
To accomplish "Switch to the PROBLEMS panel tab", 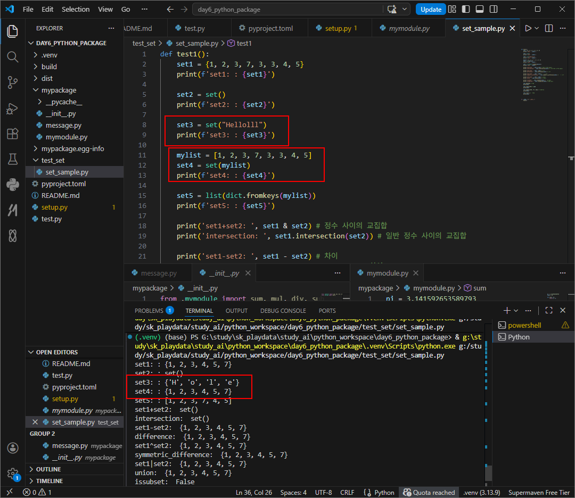I will [154, 311].
